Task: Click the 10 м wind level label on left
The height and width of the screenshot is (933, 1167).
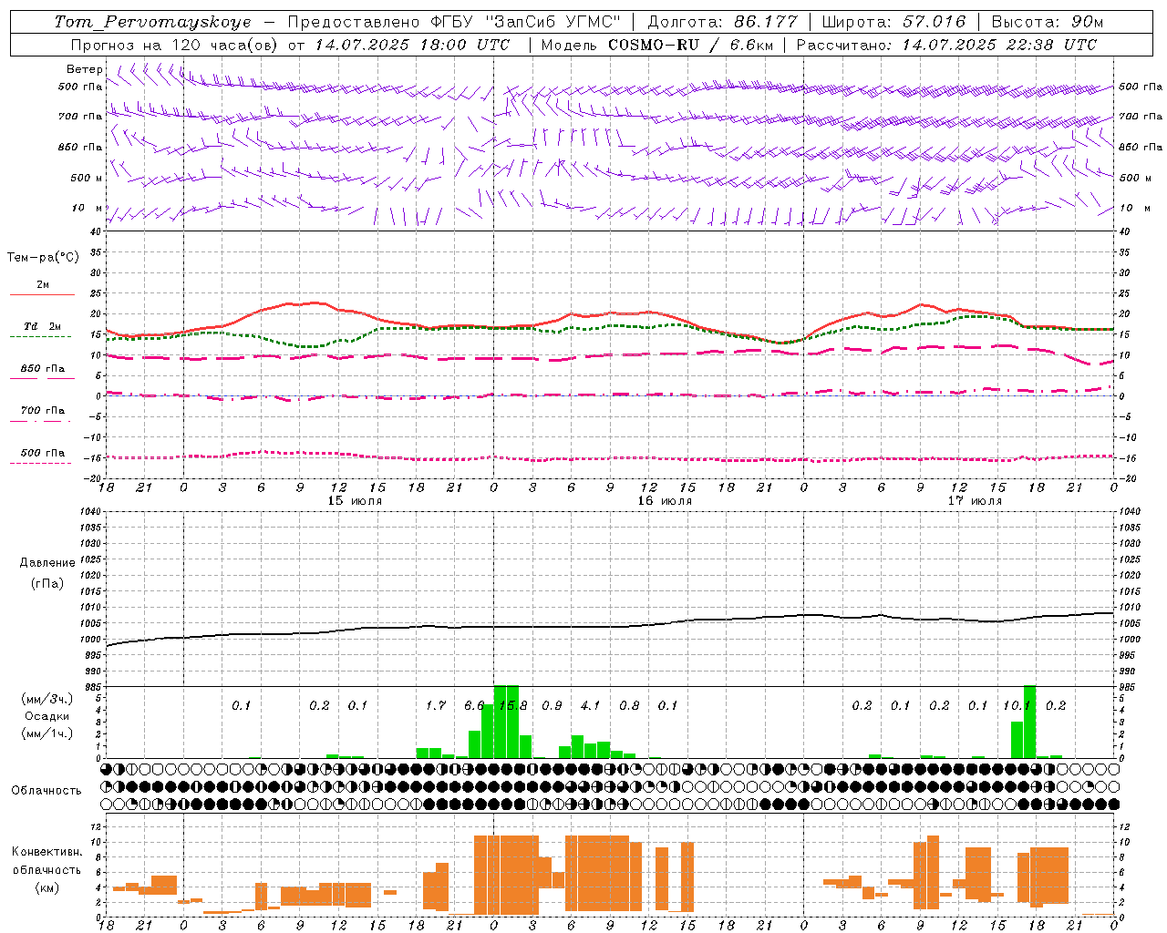Action: [88, 208]
